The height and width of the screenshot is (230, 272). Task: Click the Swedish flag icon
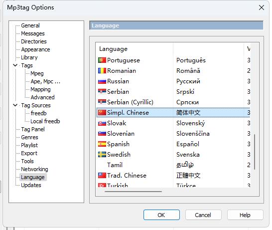pos(102,155)
